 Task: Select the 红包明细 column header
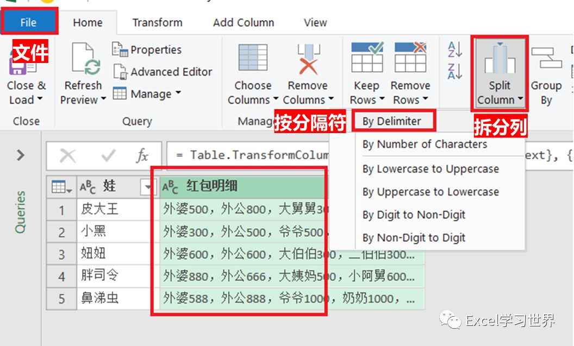244,187
